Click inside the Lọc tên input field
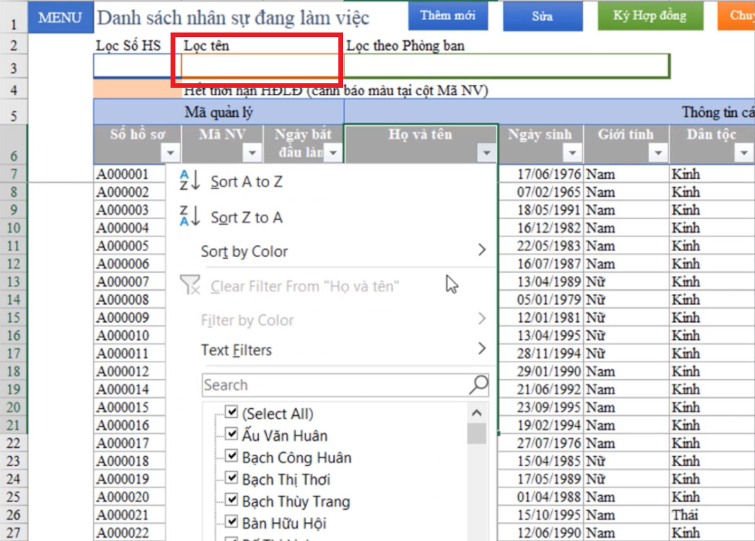The image size is (755, 541). [258, 65]
